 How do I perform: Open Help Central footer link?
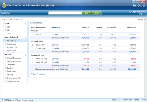click(x=127, y=100)
